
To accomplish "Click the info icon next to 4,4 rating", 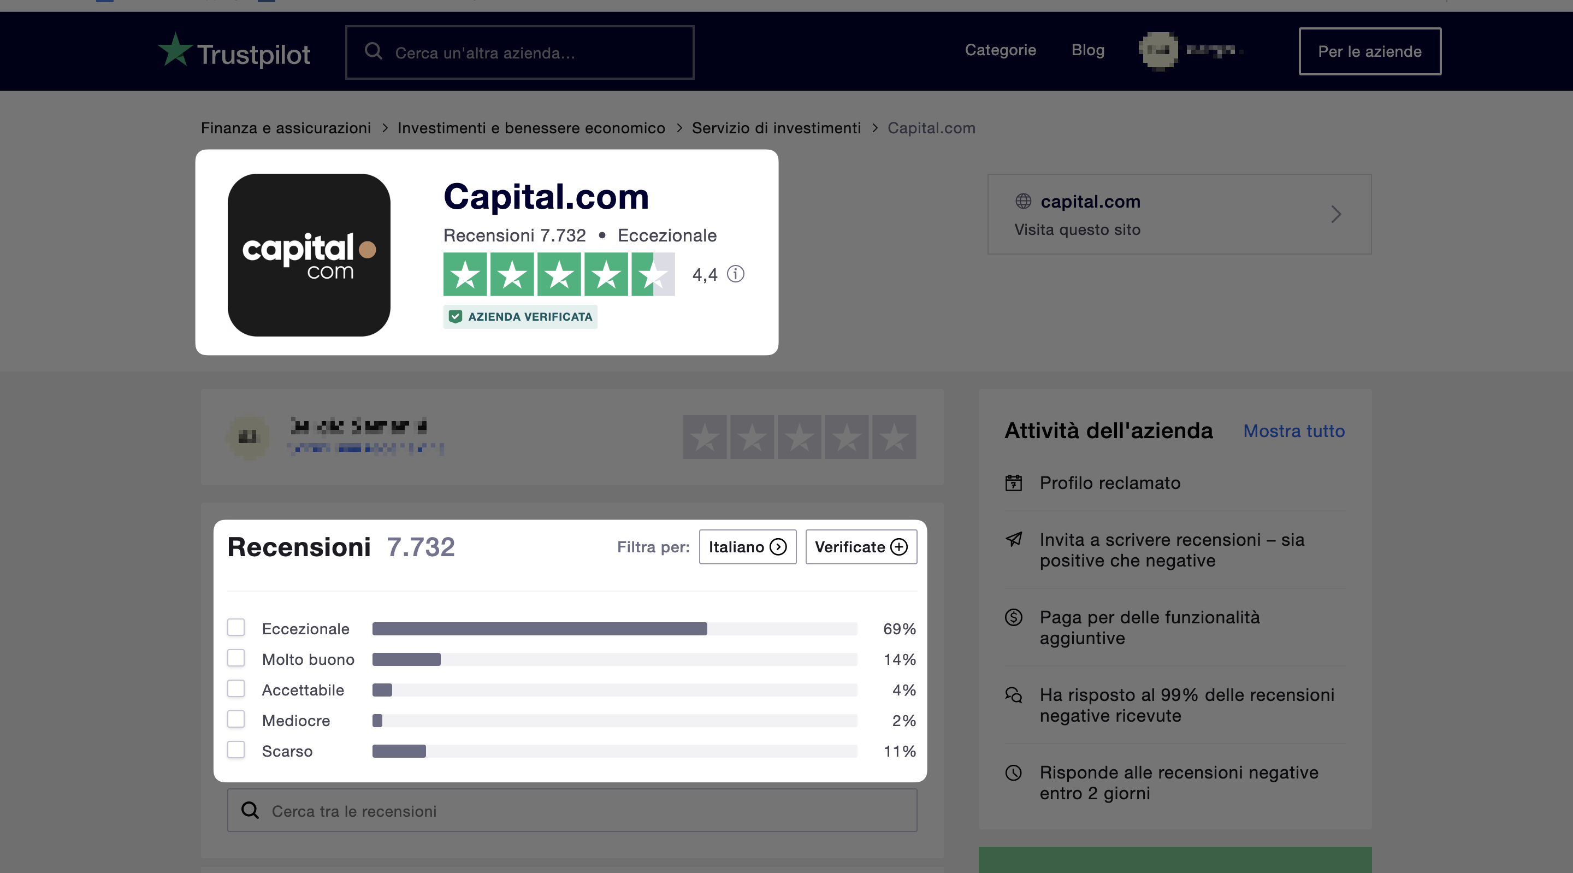I will [x=735, y=274].
